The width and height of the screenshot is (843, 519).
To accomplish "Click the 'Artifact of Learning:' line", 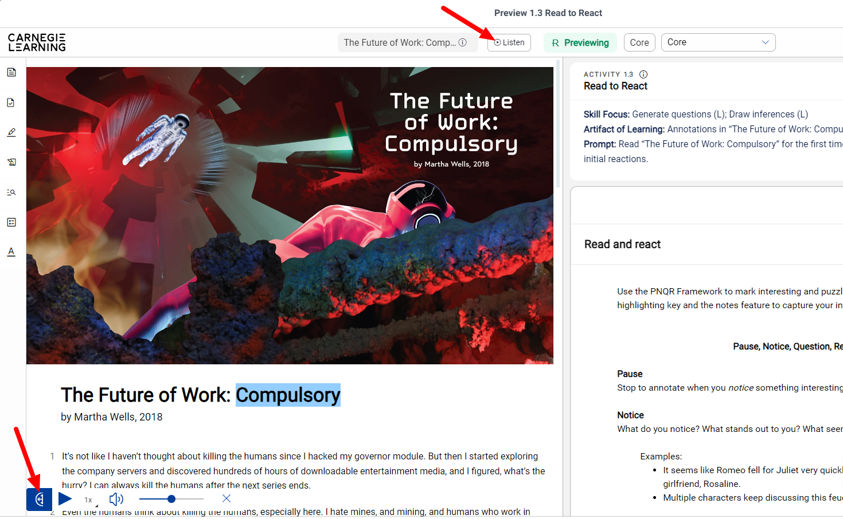I will point(713,129).
